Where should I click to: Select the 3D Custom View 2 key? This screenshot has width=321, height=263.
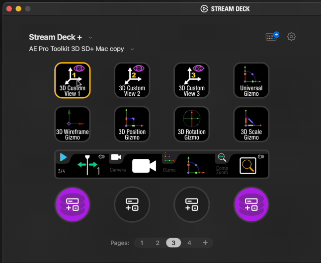pyautogui.click(x=132, y=80)
